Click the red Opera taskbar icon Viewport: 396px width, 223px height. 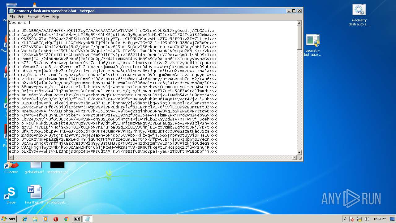tap(56, 219)
